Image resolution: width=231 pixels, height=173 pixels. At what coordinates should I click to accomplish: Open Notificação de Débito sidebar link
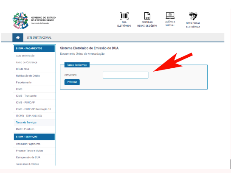point(28,75)
